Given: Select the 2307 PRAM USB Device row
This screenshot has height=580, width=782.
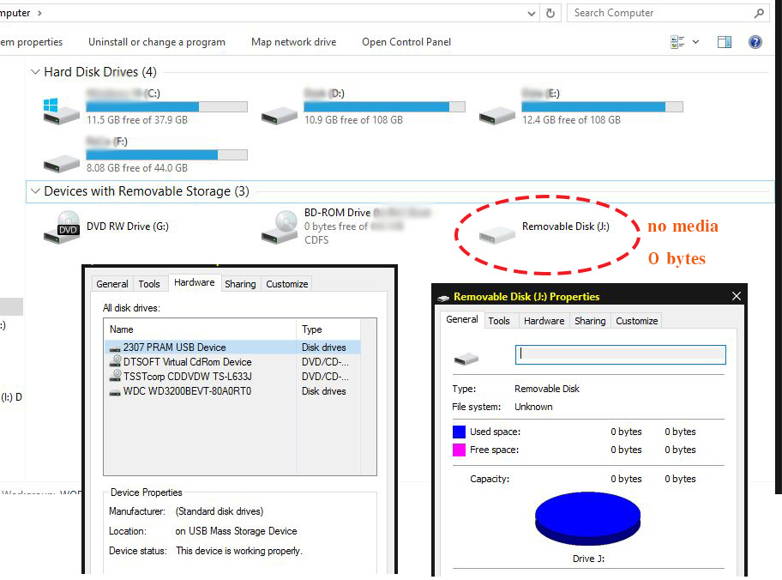Looking at the screenshot, I should point(232,347).
